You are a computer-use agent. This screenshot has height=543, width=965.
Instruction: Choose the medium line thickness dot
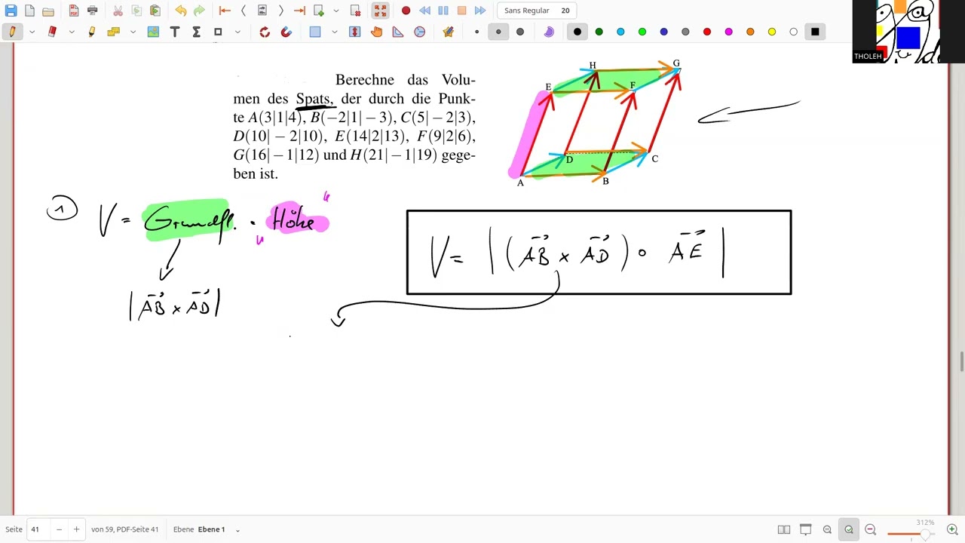498,32
